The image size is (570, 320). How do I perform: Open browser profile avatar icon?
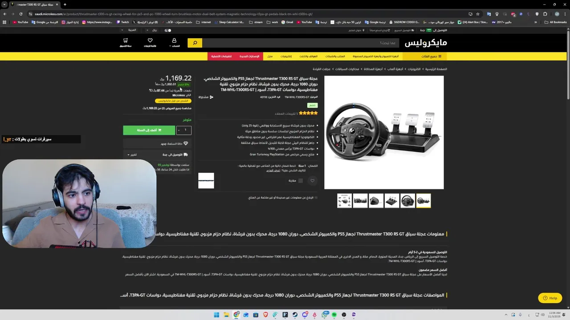pyautogui.click(x=557, y=14)
